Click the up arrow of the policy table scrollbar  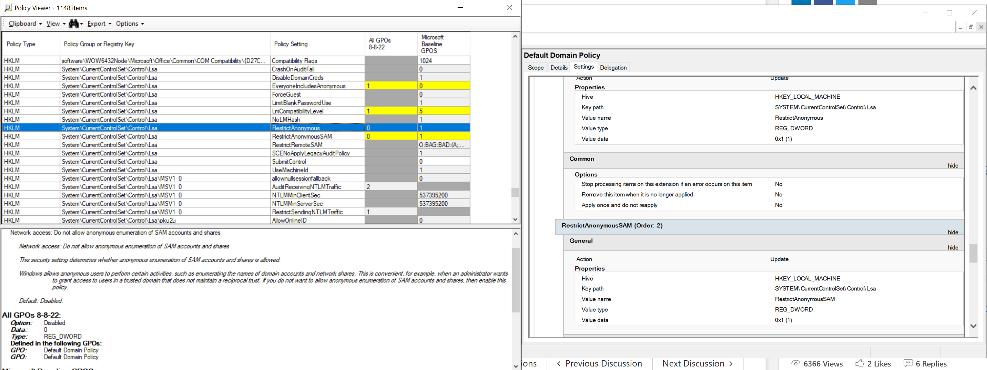click(515, 36)
